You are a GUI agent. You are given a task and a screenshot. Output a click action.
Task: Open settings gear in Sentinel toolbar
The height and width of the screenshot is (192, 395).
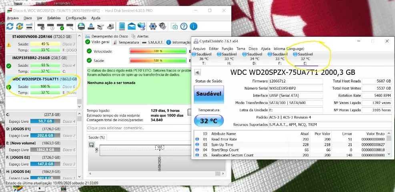[x=152, y=26]
